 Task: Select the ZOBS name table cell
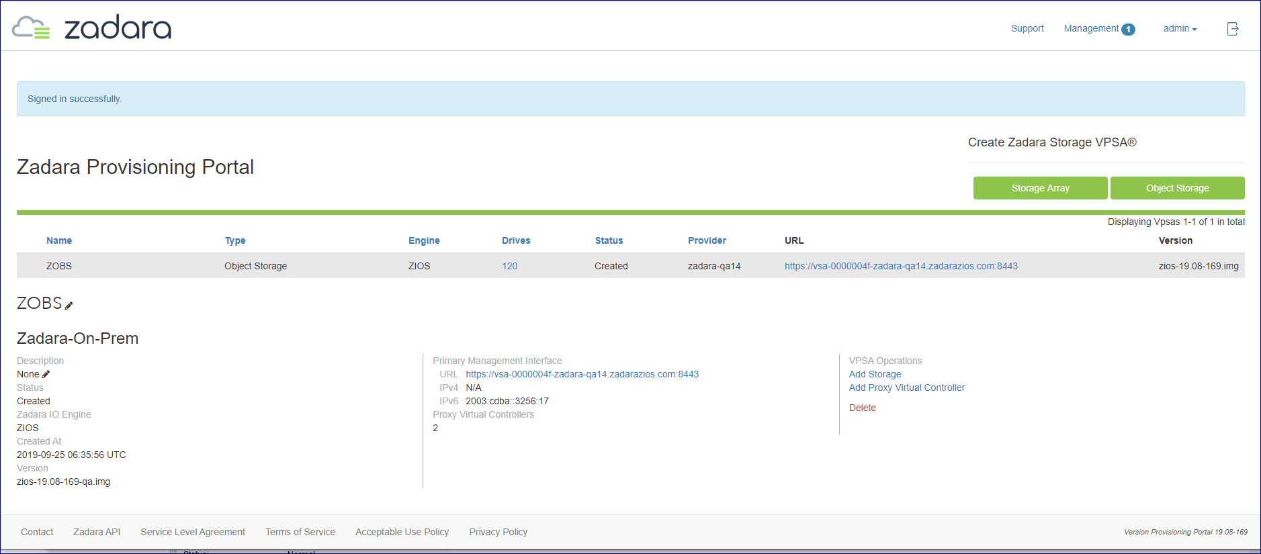coord(59,266)
